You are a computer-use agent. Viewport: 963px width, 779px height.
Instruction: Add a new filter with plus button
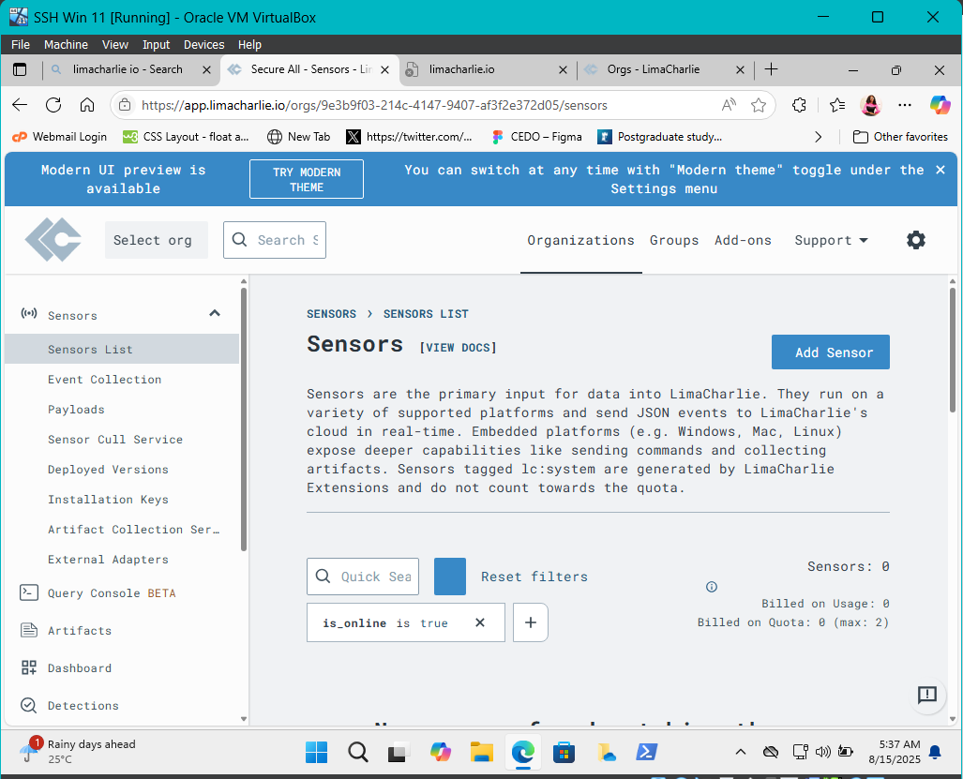click(530, 622)
